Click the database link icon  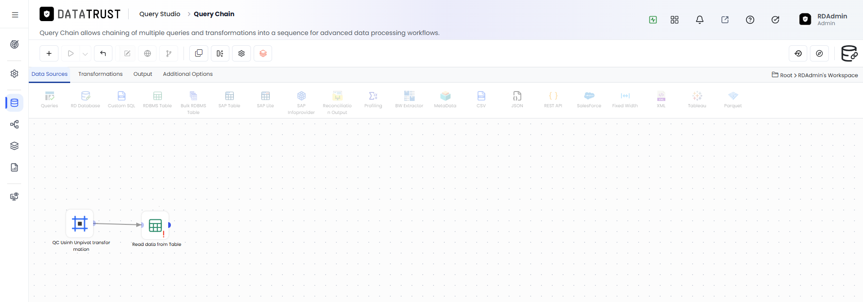click(x=849, y=53)
